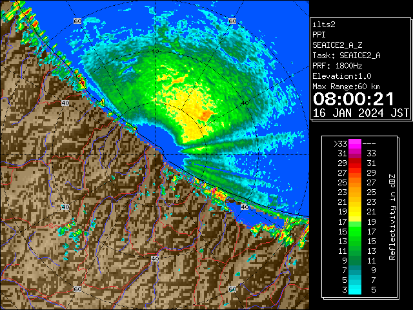The height and width of the screenshot is (310, 413).
Task: Click the 08:00:21 timestamp
Action: [x=354, y=99]
